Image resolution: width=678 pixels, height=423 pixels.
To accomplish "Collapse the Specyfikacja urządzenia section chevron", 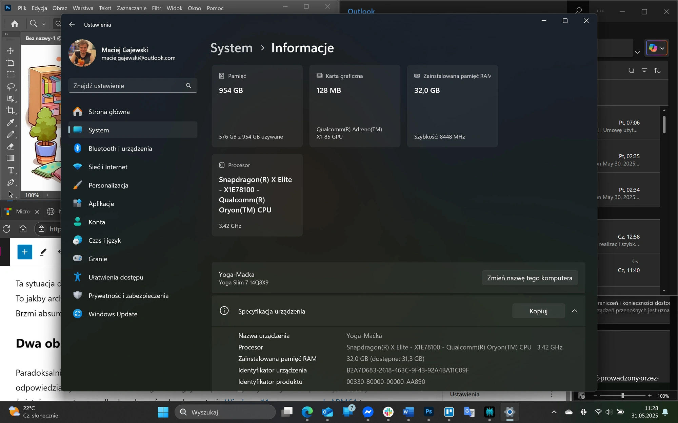I will coord(574,311).
